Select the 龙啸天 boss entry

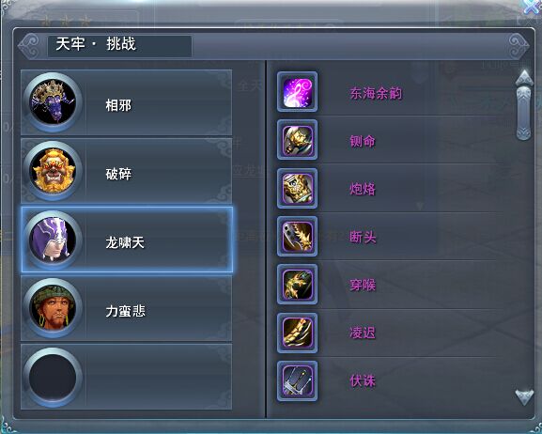click(127, 240)
